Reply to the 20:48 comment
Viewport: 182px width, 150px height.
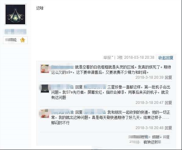[x=168, y=128]
